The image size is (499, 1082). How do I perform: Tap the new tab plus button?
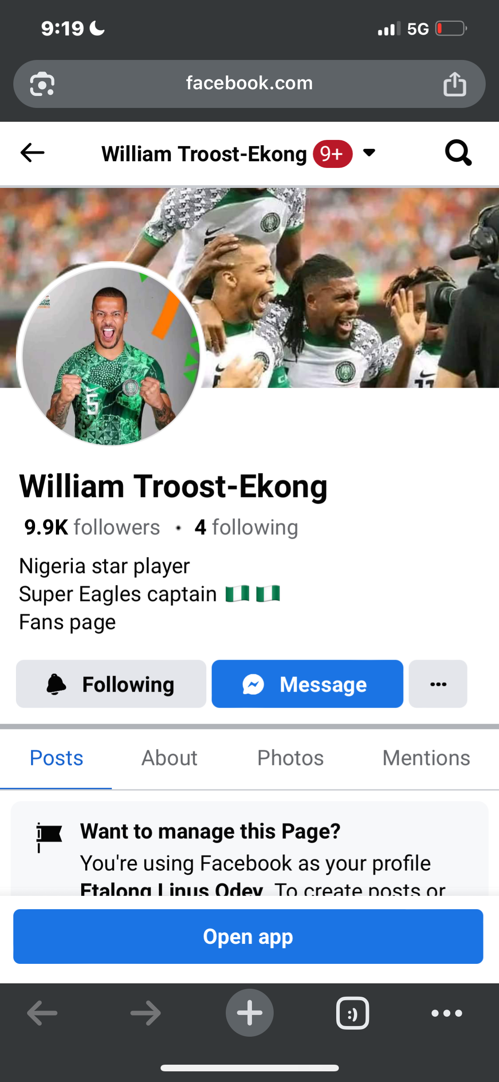(249, 1013)
